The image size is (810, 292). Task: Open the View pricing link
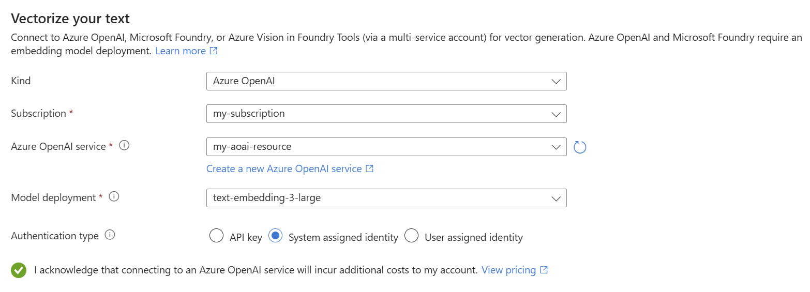(x=508, y=270)
